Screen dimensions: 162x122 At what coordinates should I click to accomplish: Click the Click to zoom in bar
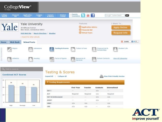(22, 69)
